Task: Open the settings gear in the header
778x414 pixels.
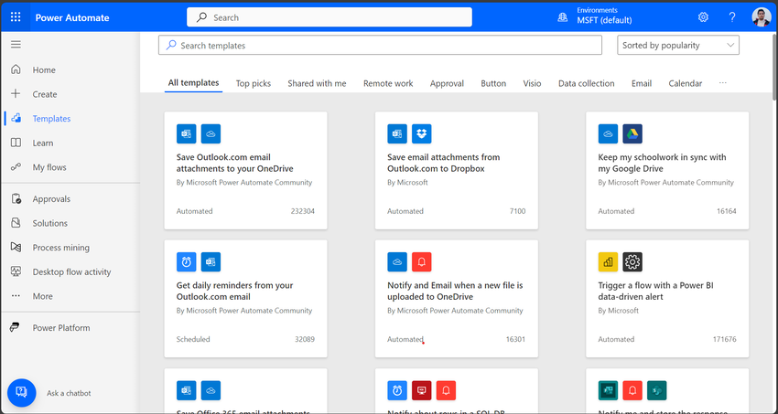Action: 703,17
